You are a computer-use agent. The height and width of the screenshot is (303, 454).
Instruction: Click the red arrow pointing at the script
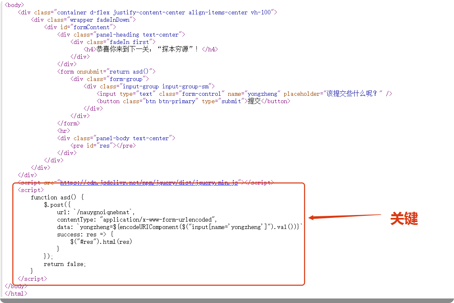345,216
